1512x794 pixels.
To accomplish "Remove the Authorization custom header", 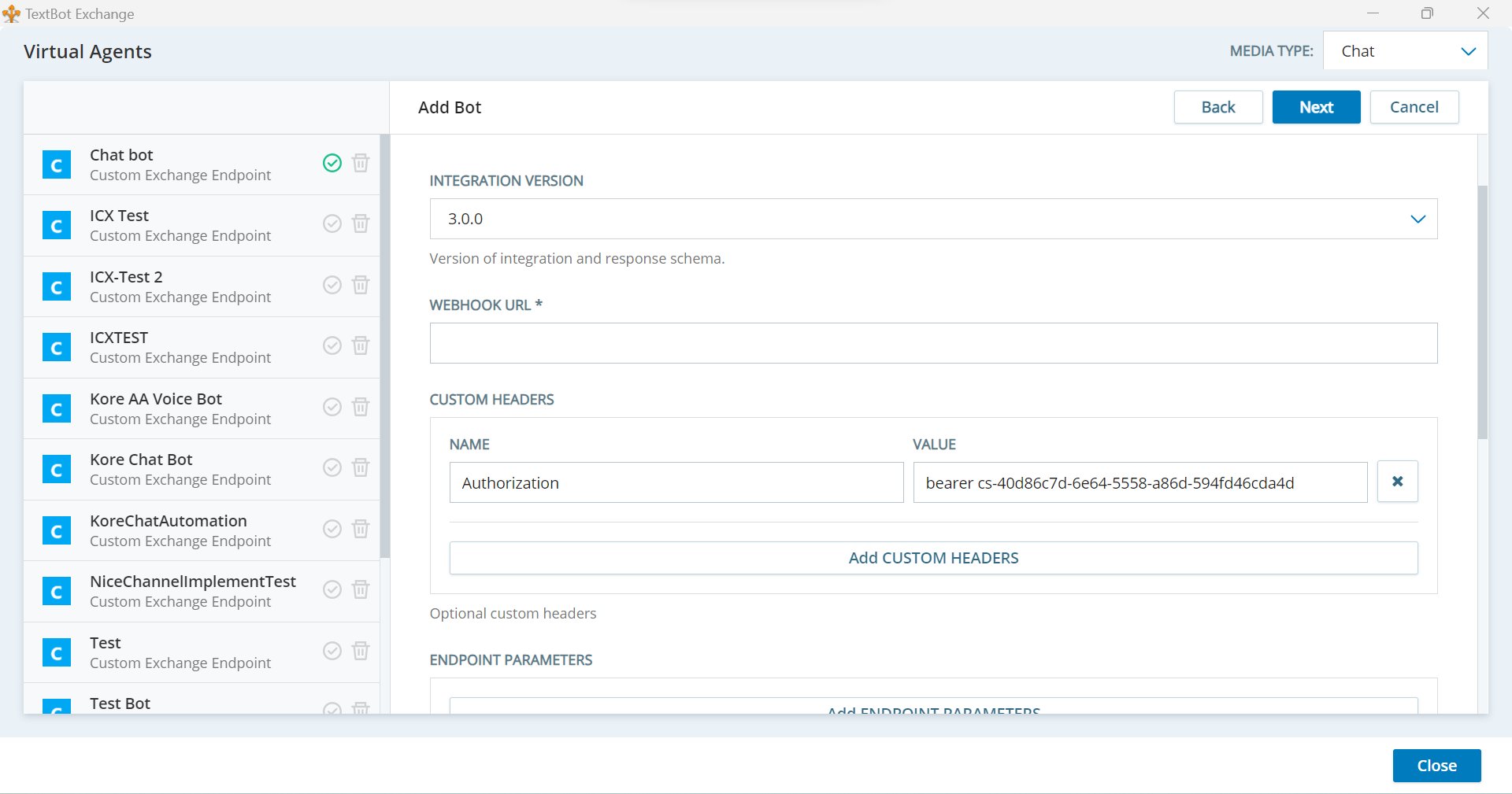I will [x=1397, y=482].
